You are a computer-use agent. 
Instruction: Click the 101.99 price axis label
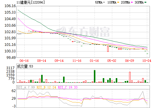coord(10,38)
